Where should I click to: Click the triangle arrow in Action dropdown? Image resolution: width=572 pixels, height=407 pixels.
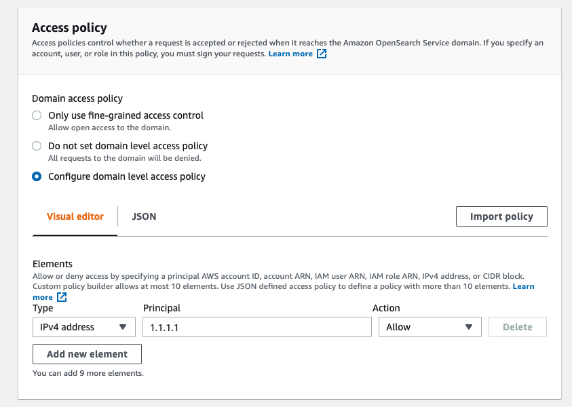469,327
